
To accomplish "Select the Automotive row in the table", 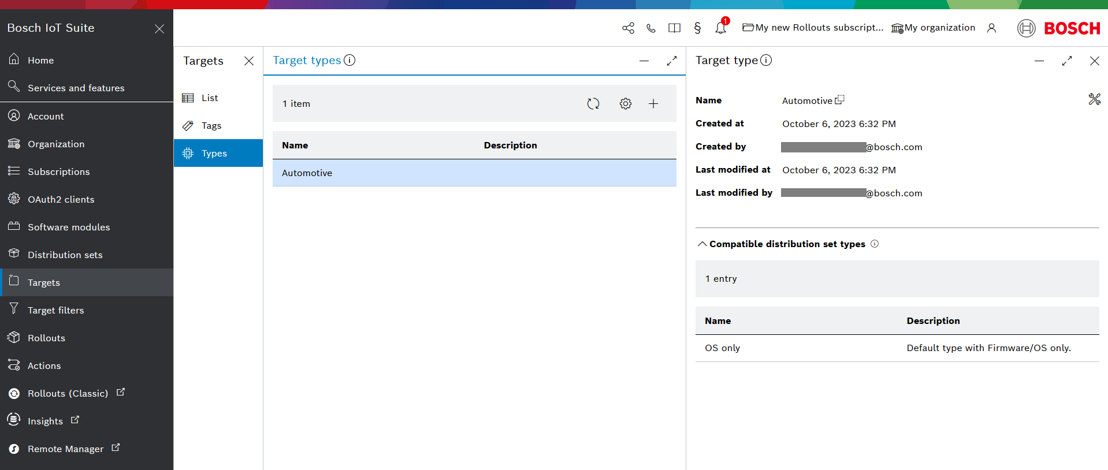I will pyautogui.click(x=474, y=173).
